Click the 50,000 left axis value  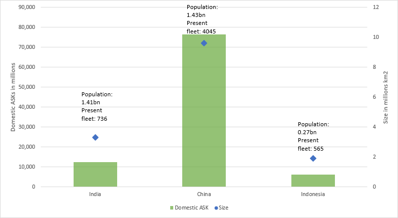[x=27, y=87]
